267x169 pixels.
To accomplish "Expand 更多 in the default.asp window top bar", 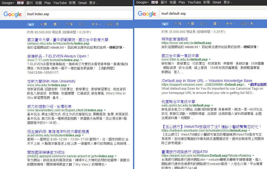I will 228,2.
